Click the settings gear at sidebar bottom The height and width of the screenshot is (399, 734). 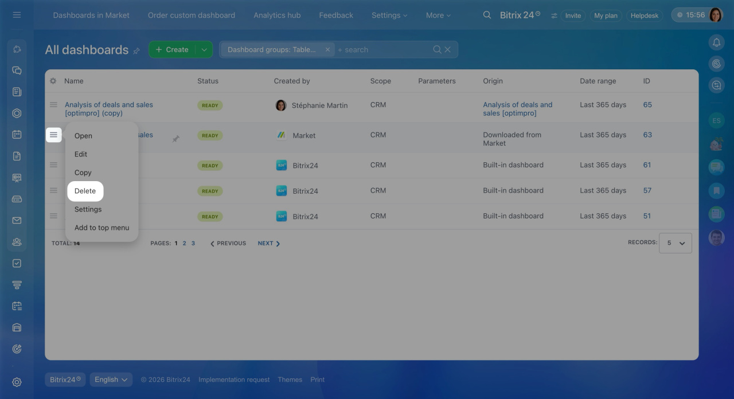click(17, 382)
